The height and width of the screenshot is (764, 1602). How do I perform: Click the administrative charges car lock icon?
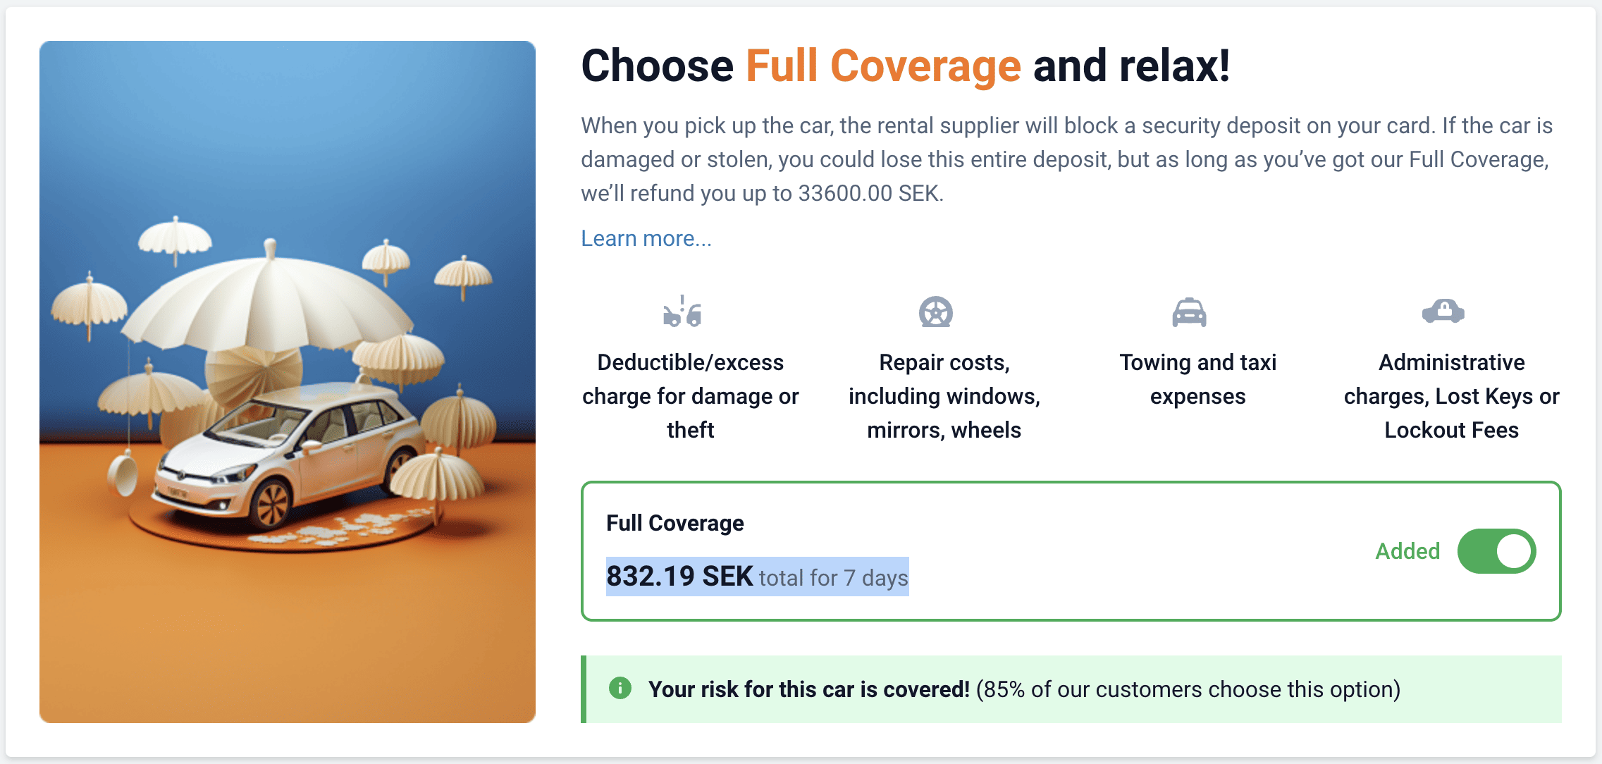1444,312
